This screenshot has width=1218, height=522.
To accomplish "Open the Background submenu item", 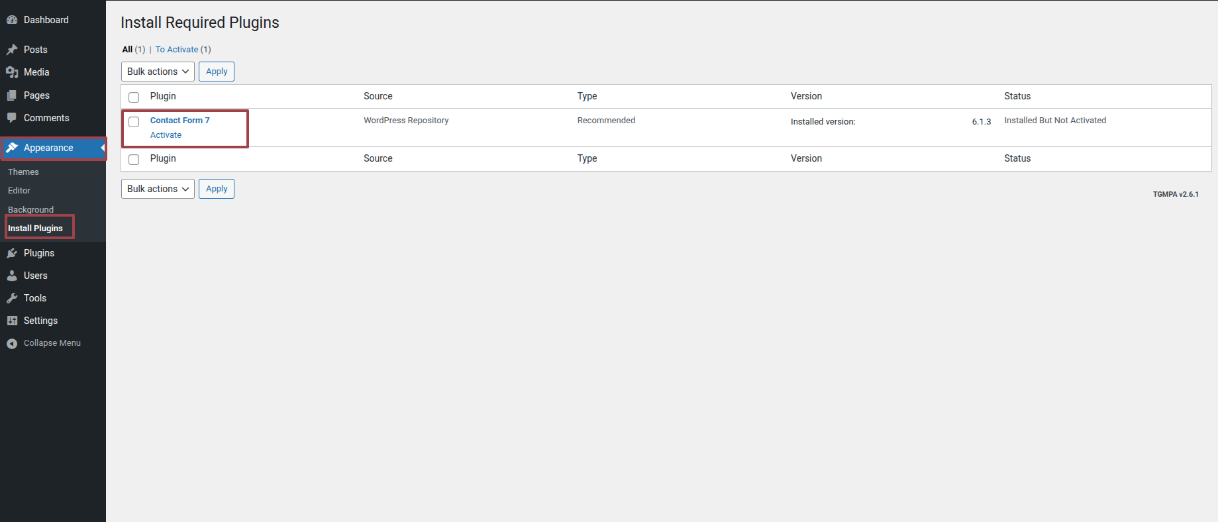I will coord(30,209).
